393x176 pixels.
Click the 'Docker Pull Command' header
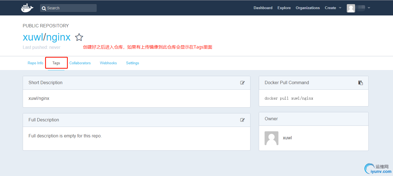(x=314, y=83)
